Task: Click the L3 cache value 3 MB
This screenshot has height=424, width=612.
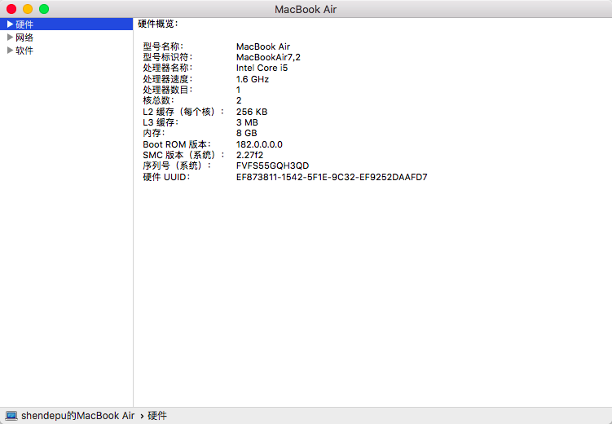Action: tap(247, 122)
